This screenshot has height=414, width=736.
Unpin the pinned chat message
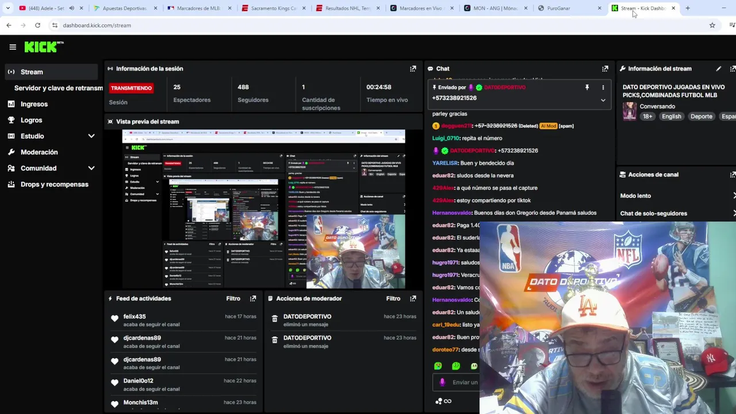587,87
